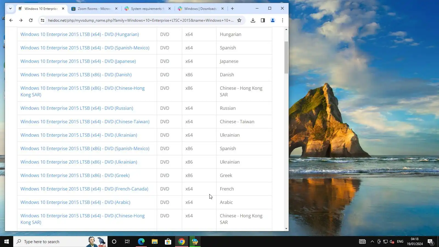Open the x64 DVD (Chinese-Hong Kong SAR) link
The width and height of the screenshot is (439, 247).
(83, 219)
